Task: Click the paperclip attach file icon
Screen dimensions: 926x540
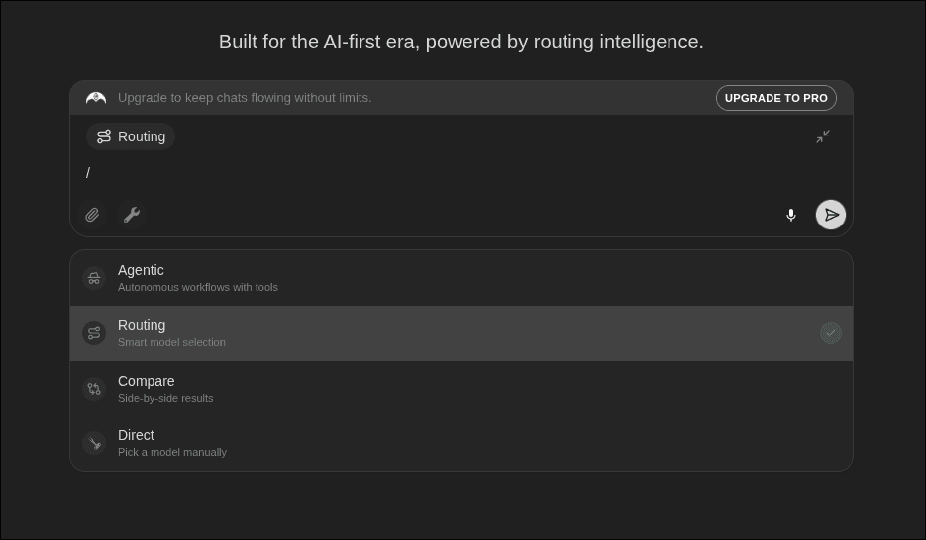Action: [92, 215]
